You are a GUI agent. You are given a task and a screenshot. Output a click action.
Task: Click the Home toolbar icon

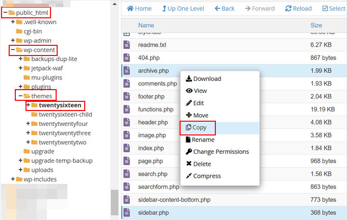130,9
